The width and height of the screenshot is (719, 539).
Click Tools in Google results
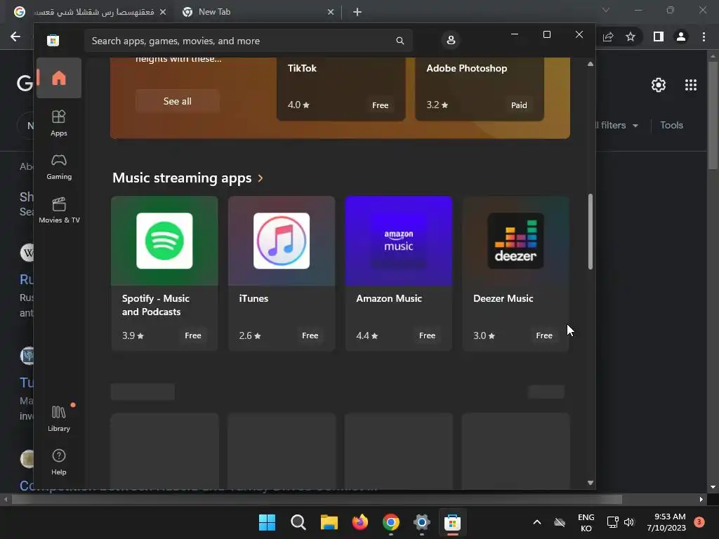point(671,125)
